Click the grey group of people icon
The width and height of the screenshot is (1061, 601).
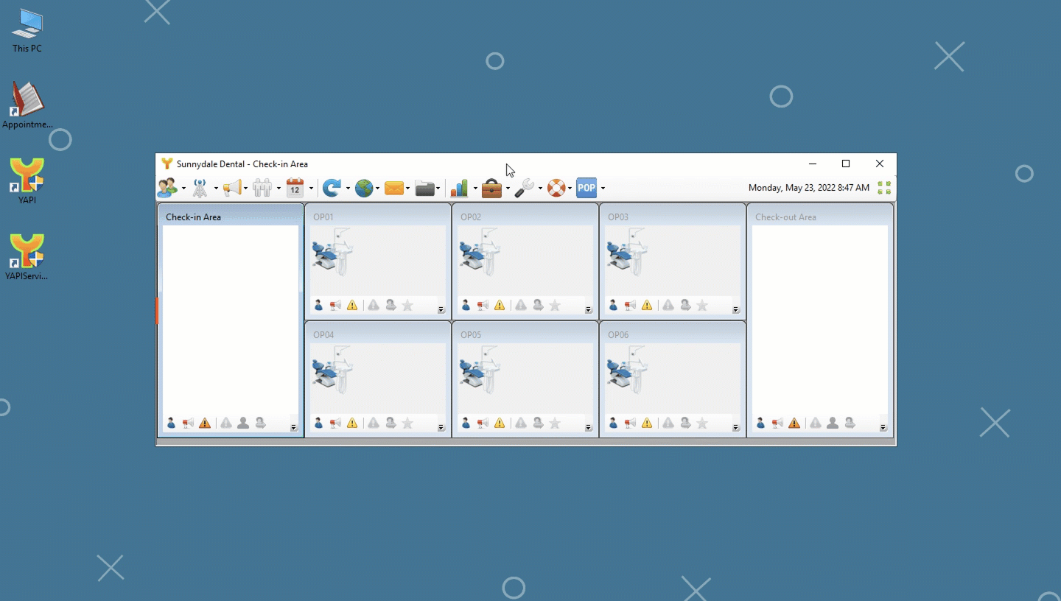[262, 189]
